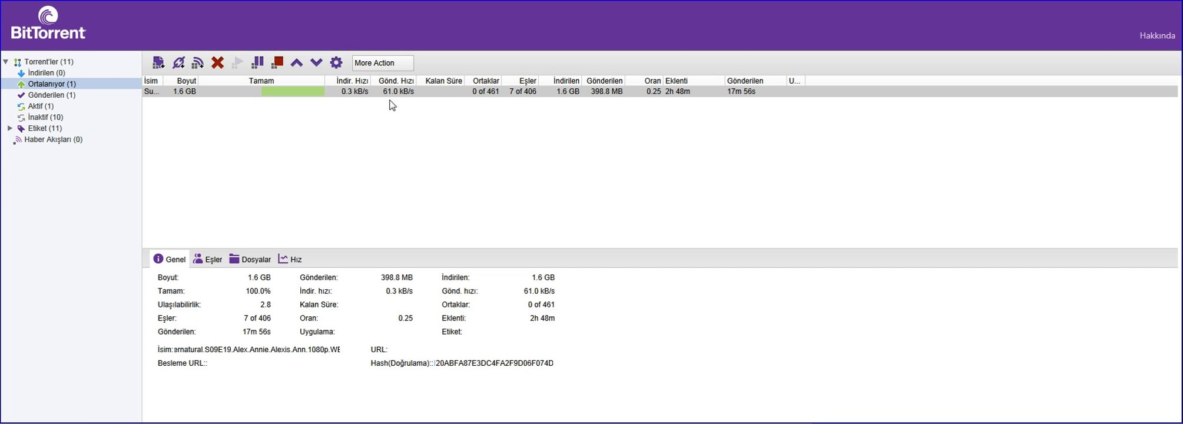This screenshot has width=1183, height=424.
Task: Sort by the Gönd. Hızı column header
Action: click(x=393, y=81)
